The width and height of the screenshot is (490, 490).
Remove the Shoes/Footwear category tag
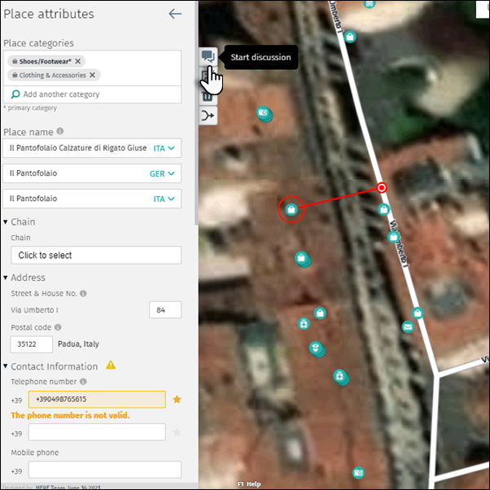(78, 61)
